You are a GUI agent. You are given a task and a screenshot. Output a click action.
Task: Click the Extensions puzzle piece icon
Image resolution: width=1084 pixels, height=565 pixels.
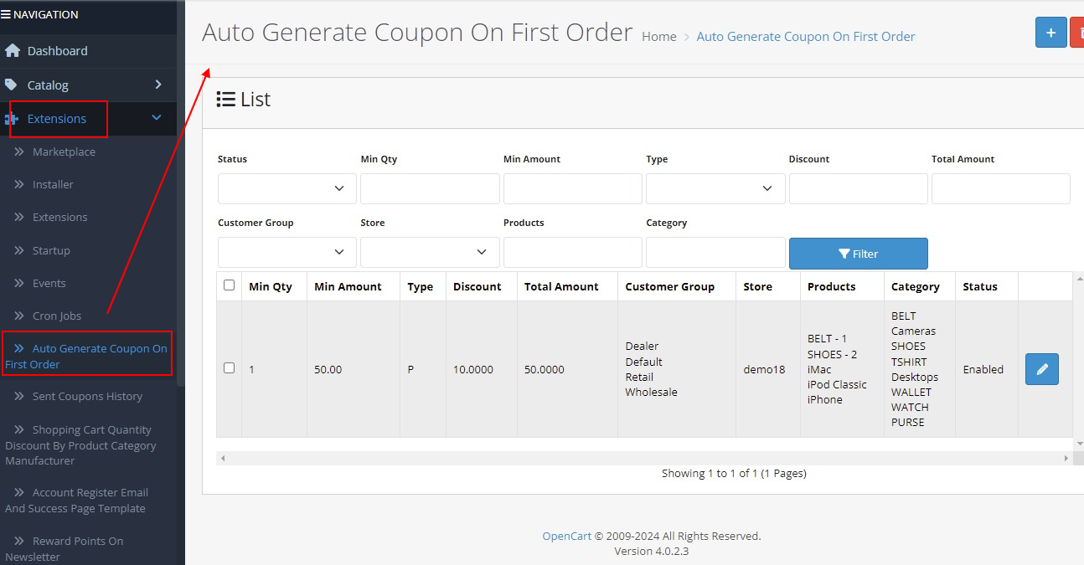12,119
